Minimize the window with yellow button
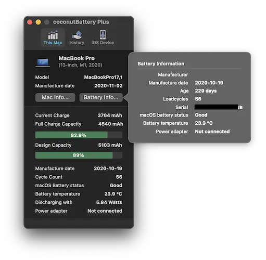Screen dimensions: 266x260 pos(38,22)
